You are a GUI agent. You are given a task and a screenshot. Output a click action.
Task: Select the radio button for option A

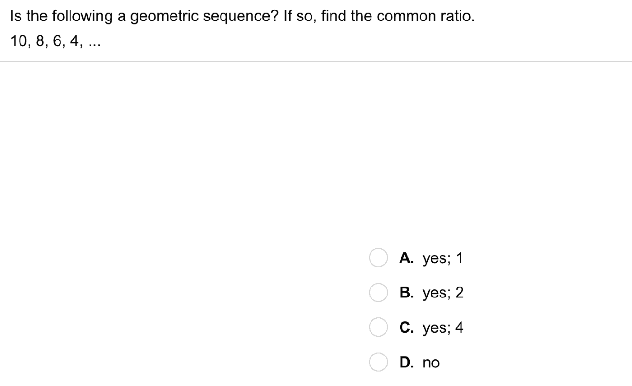(x=378, y=257)
